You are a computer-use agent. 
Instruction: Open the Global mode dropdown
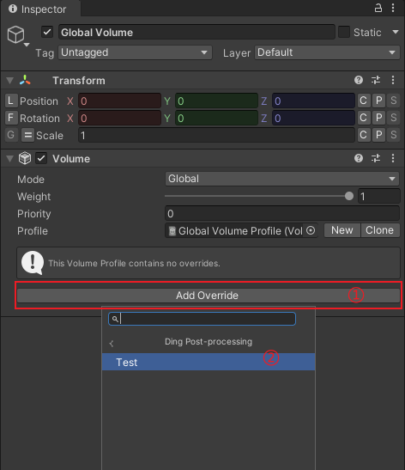pyautogui.click(x=282, y=179)
